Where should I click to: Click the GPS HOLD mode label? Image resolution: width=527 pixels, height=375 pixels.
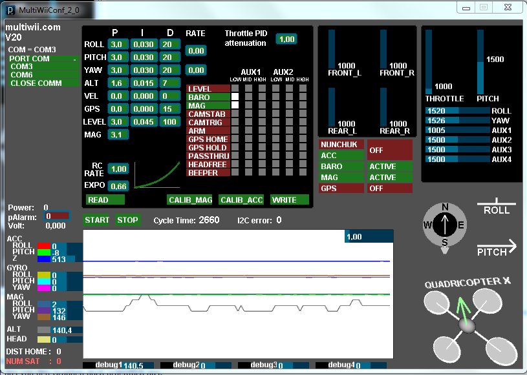208,147
